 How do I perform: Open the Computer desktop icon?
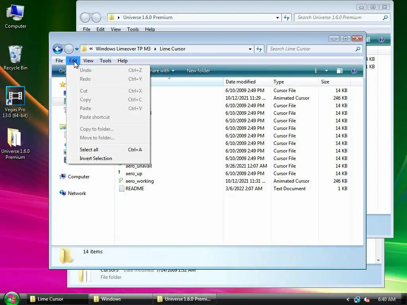point(16,17)
